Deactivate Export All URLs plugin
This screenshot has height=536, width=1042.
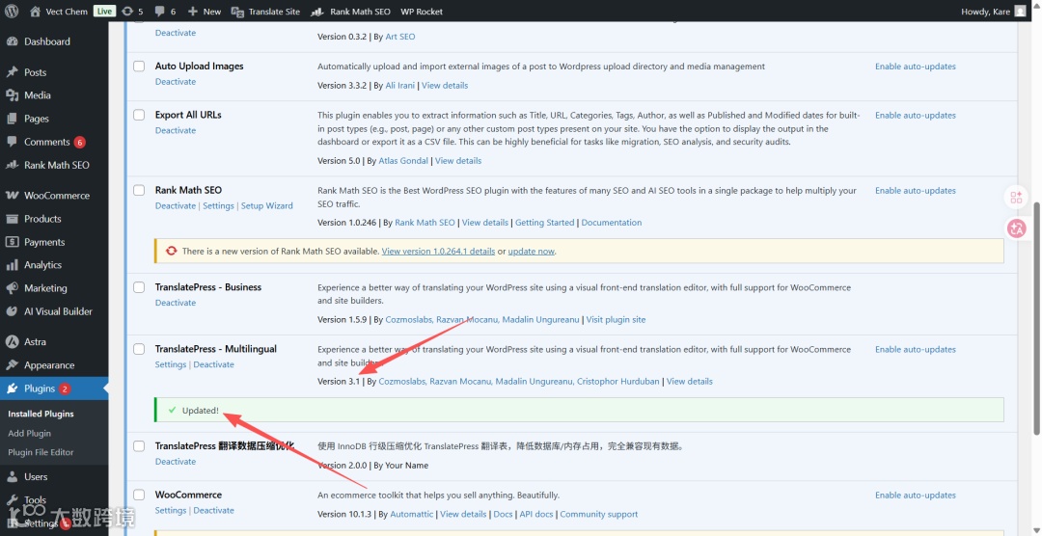[x=176, y=130]
